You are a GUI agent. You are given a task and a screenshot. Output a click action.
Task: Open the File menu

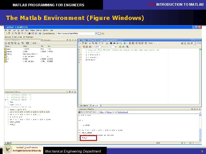(x=6, y=30)
